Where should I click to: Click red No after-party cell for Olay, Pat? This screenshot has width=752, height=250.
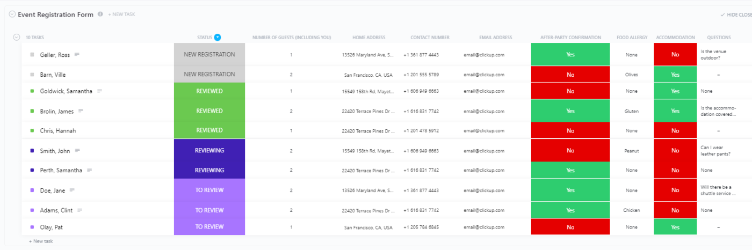pyautogui.click(x=570, y=227)
